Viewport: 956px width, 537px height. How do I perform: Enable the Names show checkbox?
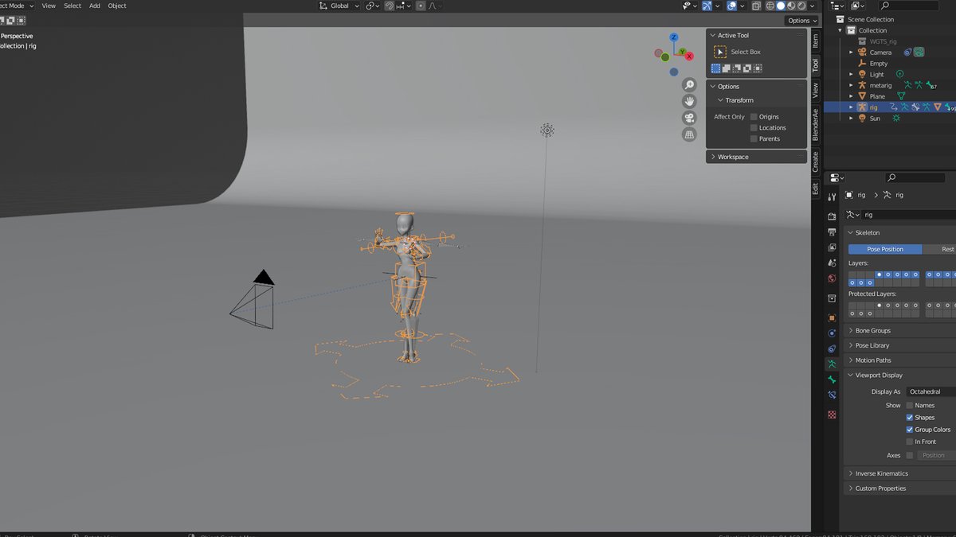coord(910,406)
